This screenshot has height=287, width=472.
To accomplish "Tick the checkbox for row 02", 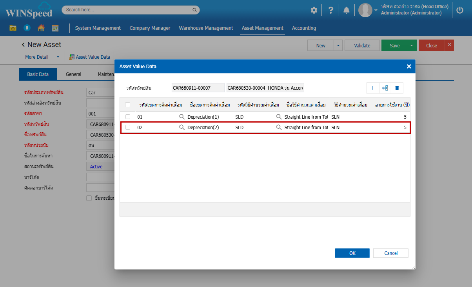I will point(128,127).
